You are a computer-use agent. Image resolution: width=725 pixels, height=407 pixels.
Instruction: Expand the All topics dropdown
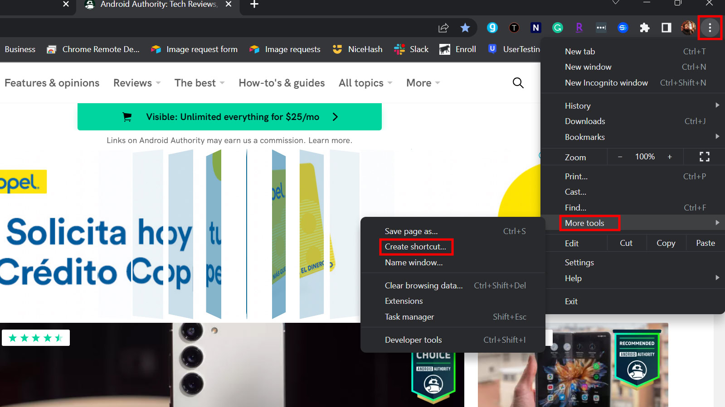365,83
